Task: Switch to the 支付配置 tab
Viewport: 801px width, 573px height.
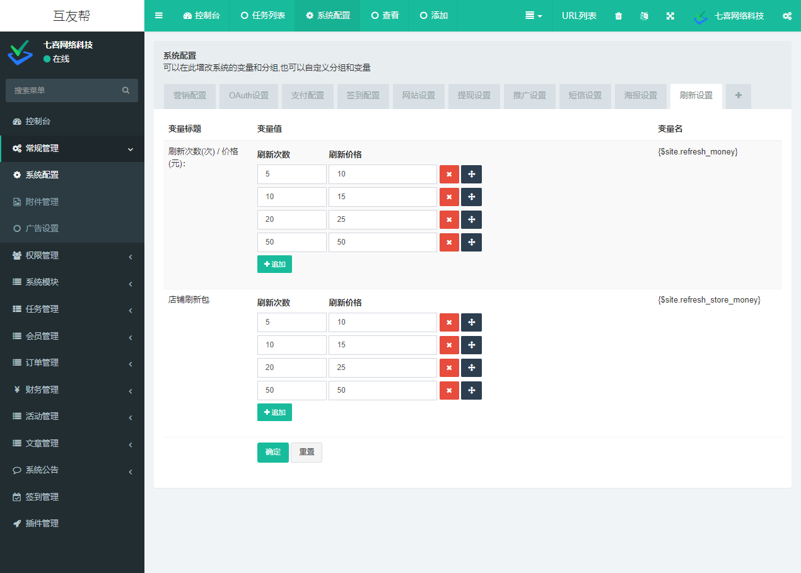Action: pos(307,96)
